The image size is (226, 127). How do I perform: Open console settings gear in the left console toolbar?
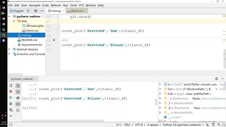11,110
